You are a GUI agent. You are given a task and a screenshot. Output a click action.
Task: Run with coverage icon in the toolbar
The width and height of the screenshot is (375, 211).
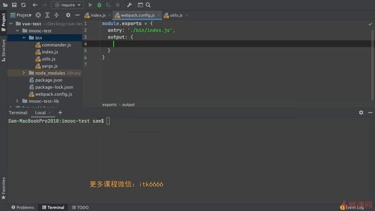point(108,5)
